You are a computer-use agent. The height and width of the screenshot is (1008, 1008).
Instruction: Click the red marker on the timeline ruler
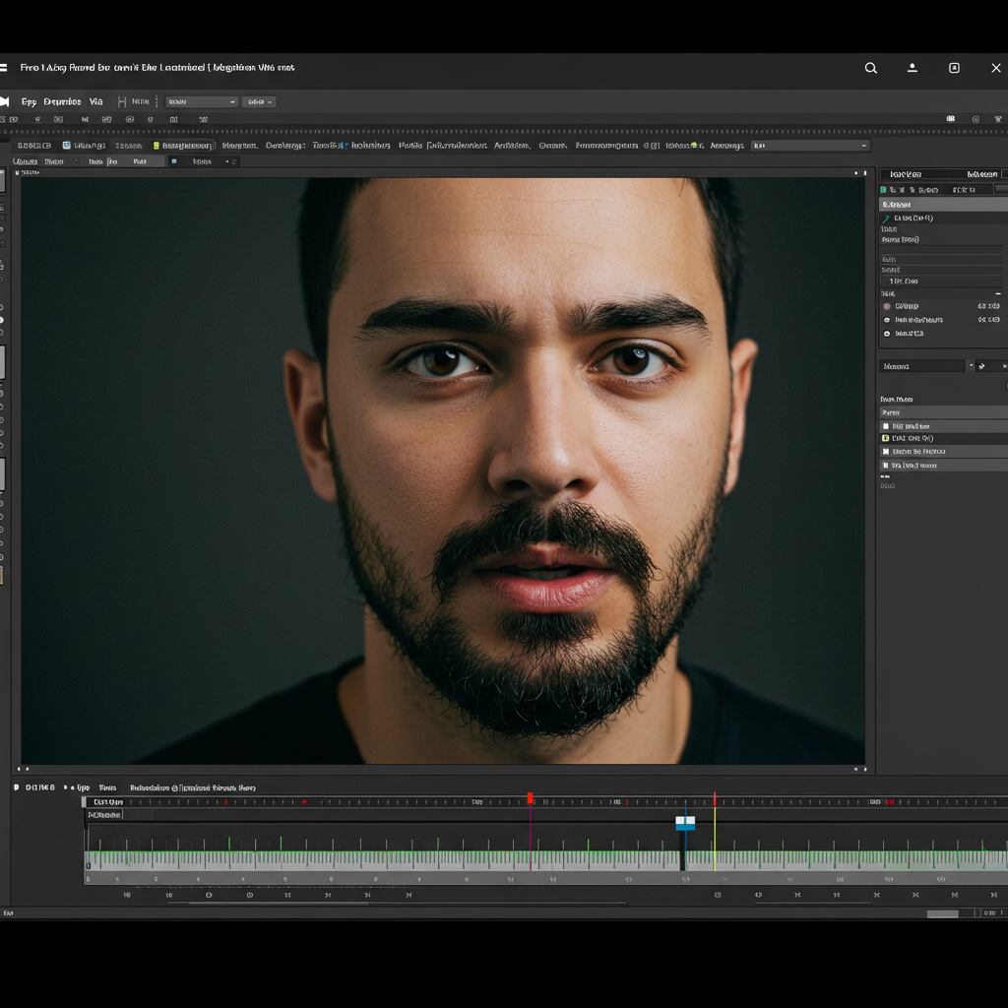tap(531, 798)
